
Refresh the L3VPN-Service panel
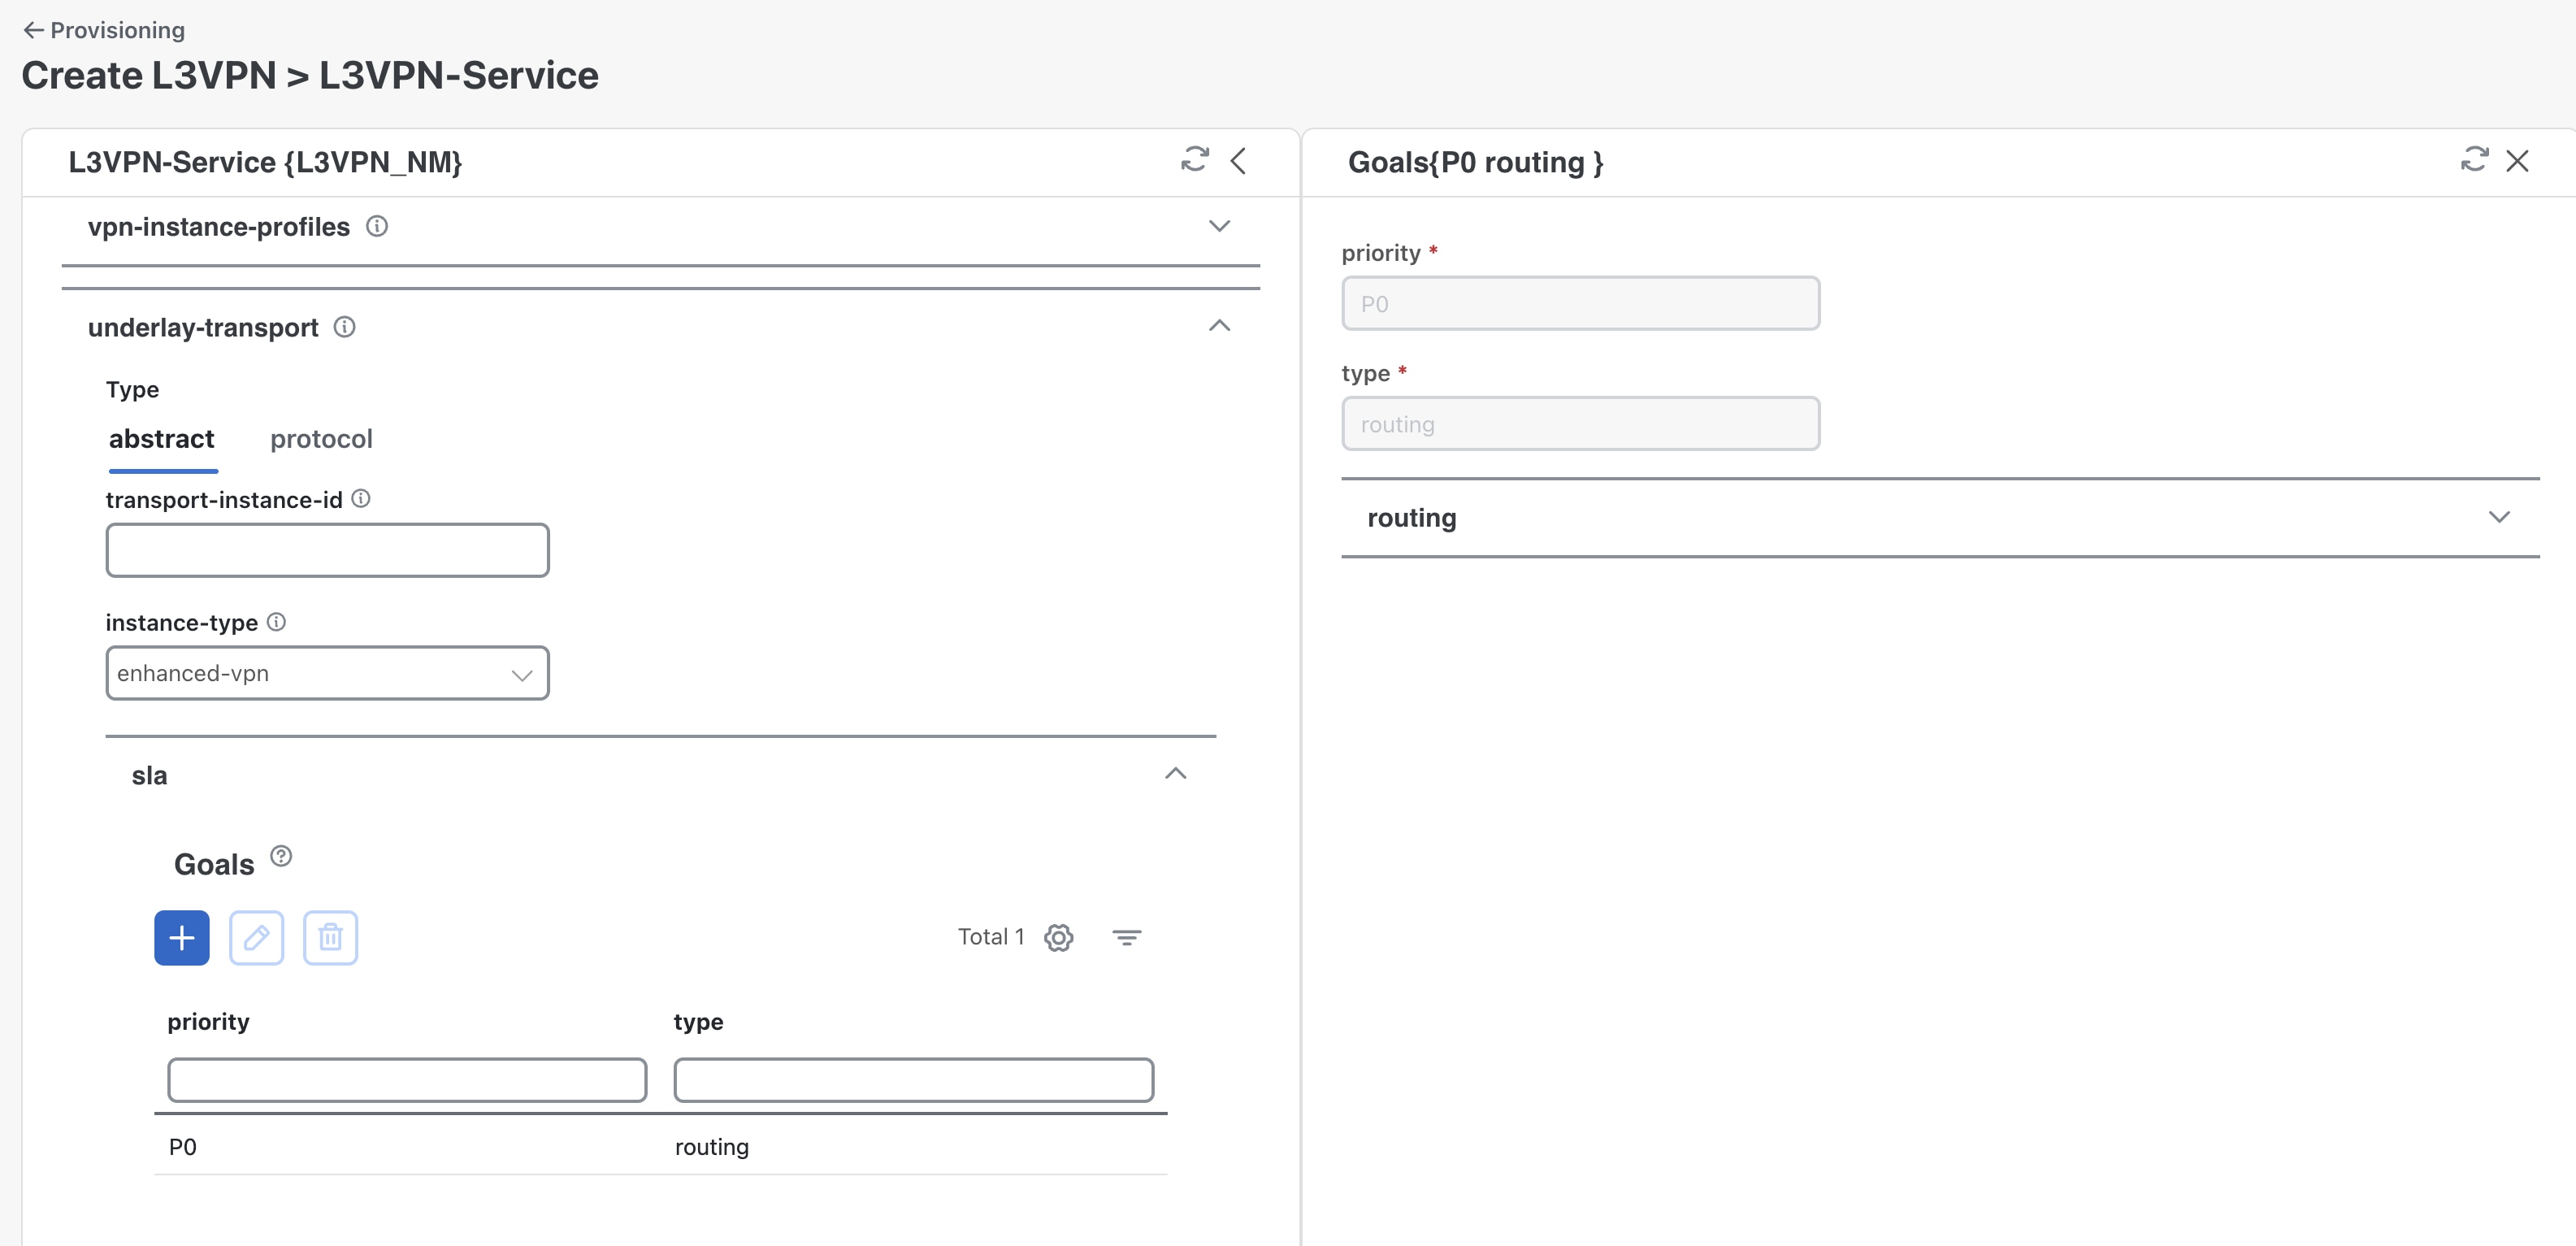click(1194, 160)
